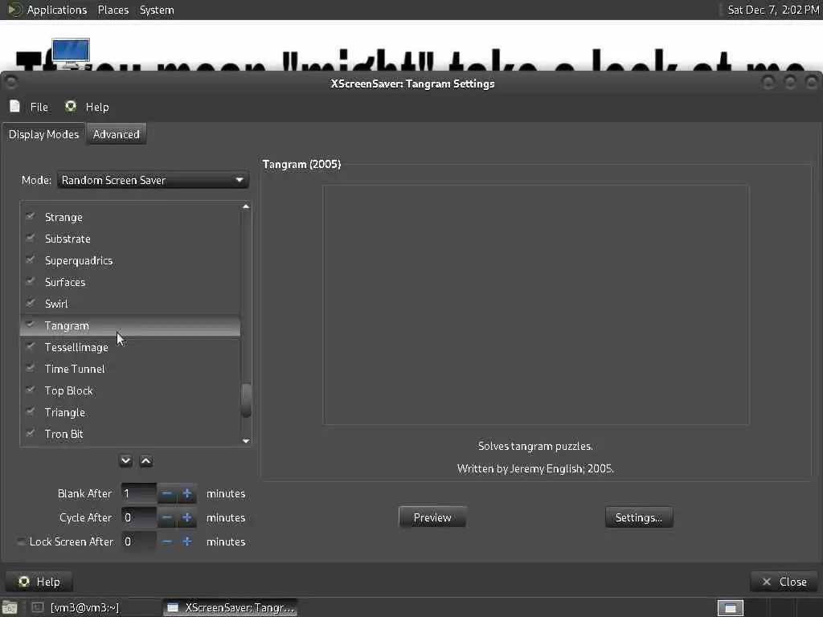Click the list scrollbar down arrow
823x617 pixels.
pos(246,441)
